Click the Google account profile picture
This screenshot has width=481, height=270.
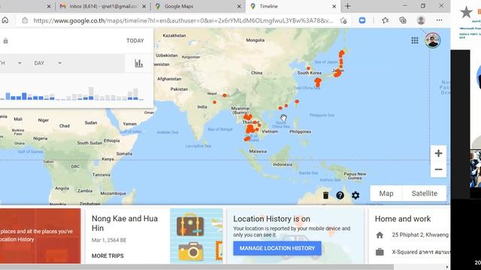433,40
